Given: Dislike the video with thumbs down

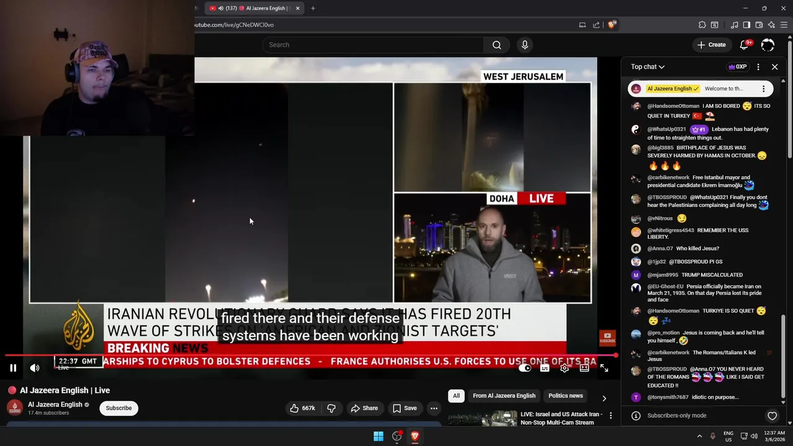Looking at the screenshot, I should coord(331,408).
